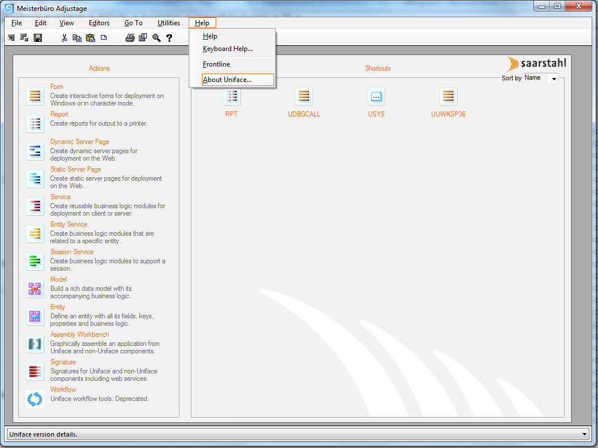This screenshot has height=448, width=598.
Task: Click the Paste clipboard icon
Action: pos(91,37)
